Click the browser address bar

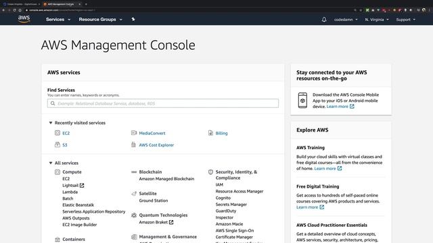tap(188, 10)
